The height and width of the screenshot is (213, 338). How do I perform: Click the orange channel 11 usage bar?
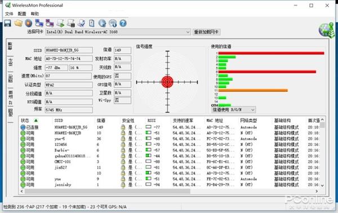(x=253, y=90)
